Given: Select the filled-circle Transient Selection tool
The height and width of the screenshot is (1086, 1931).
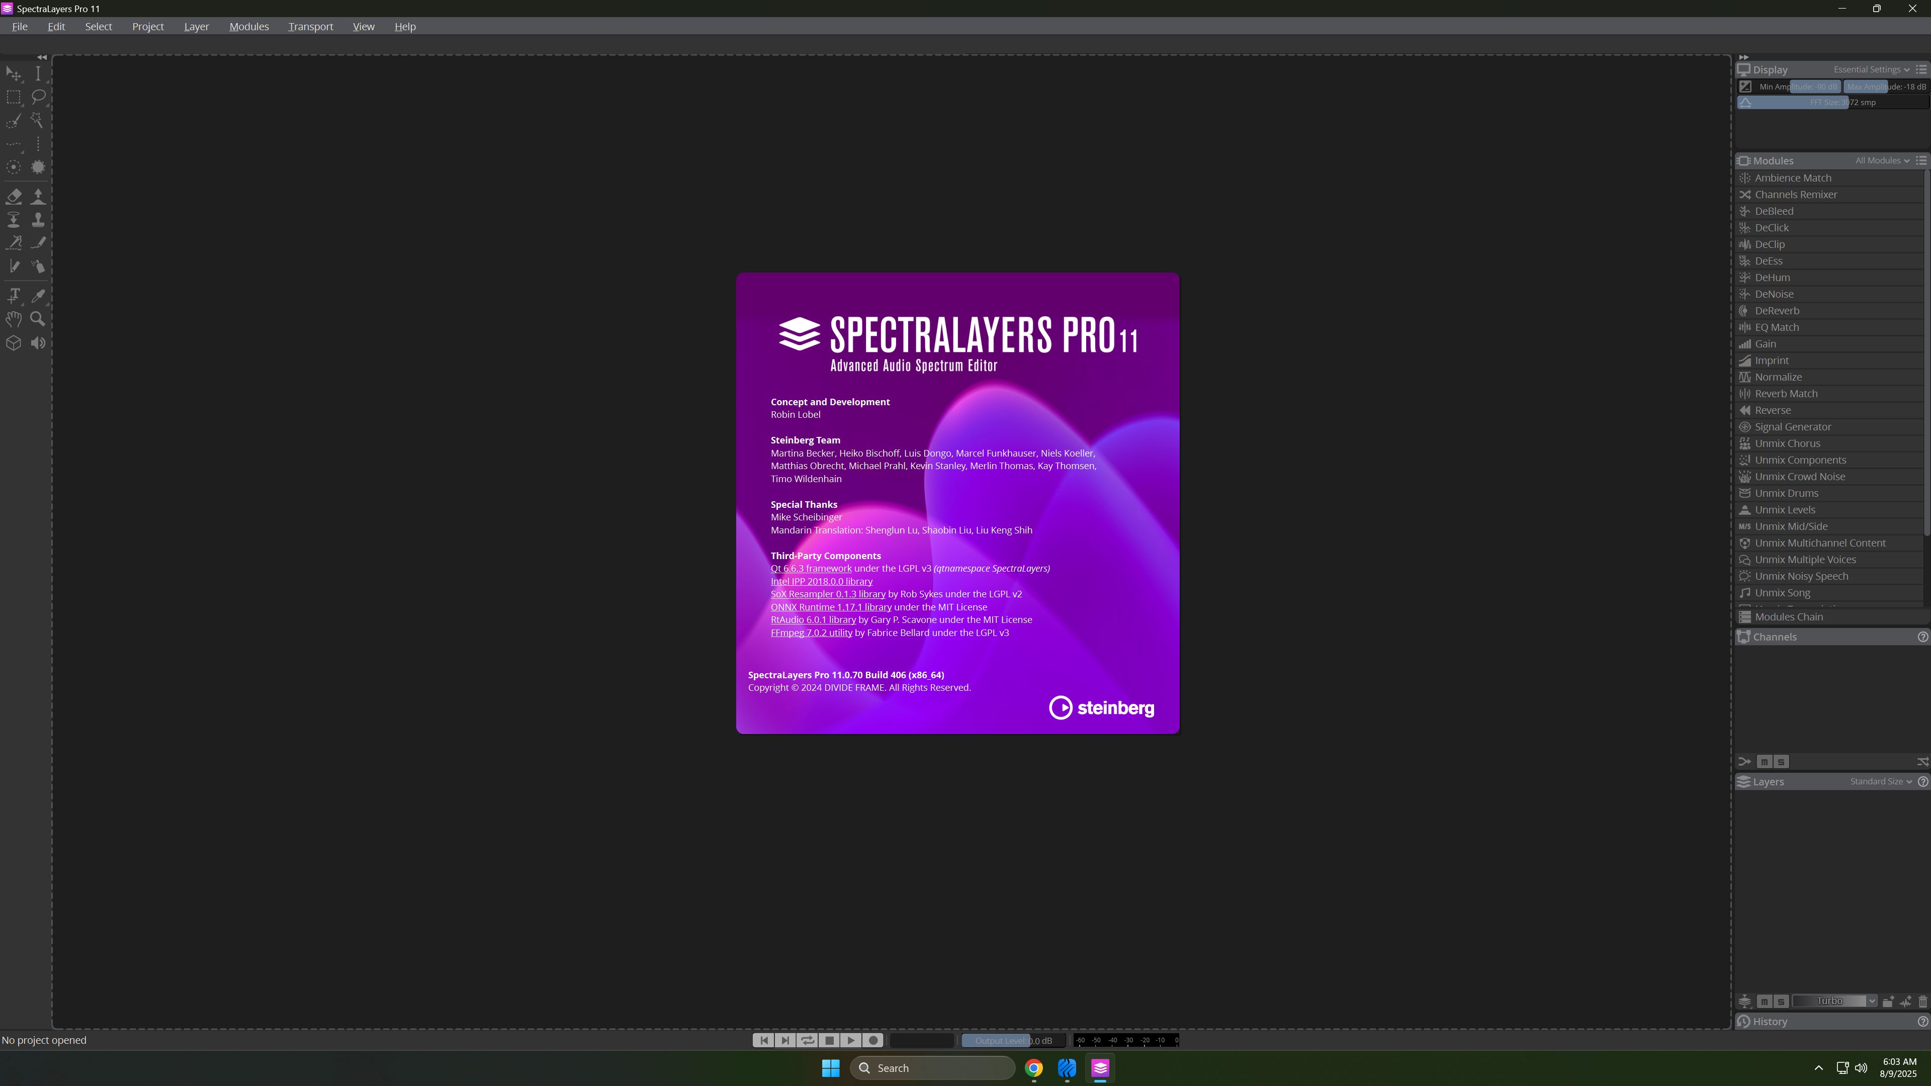Looking at the screenshot, I should 38,167.
